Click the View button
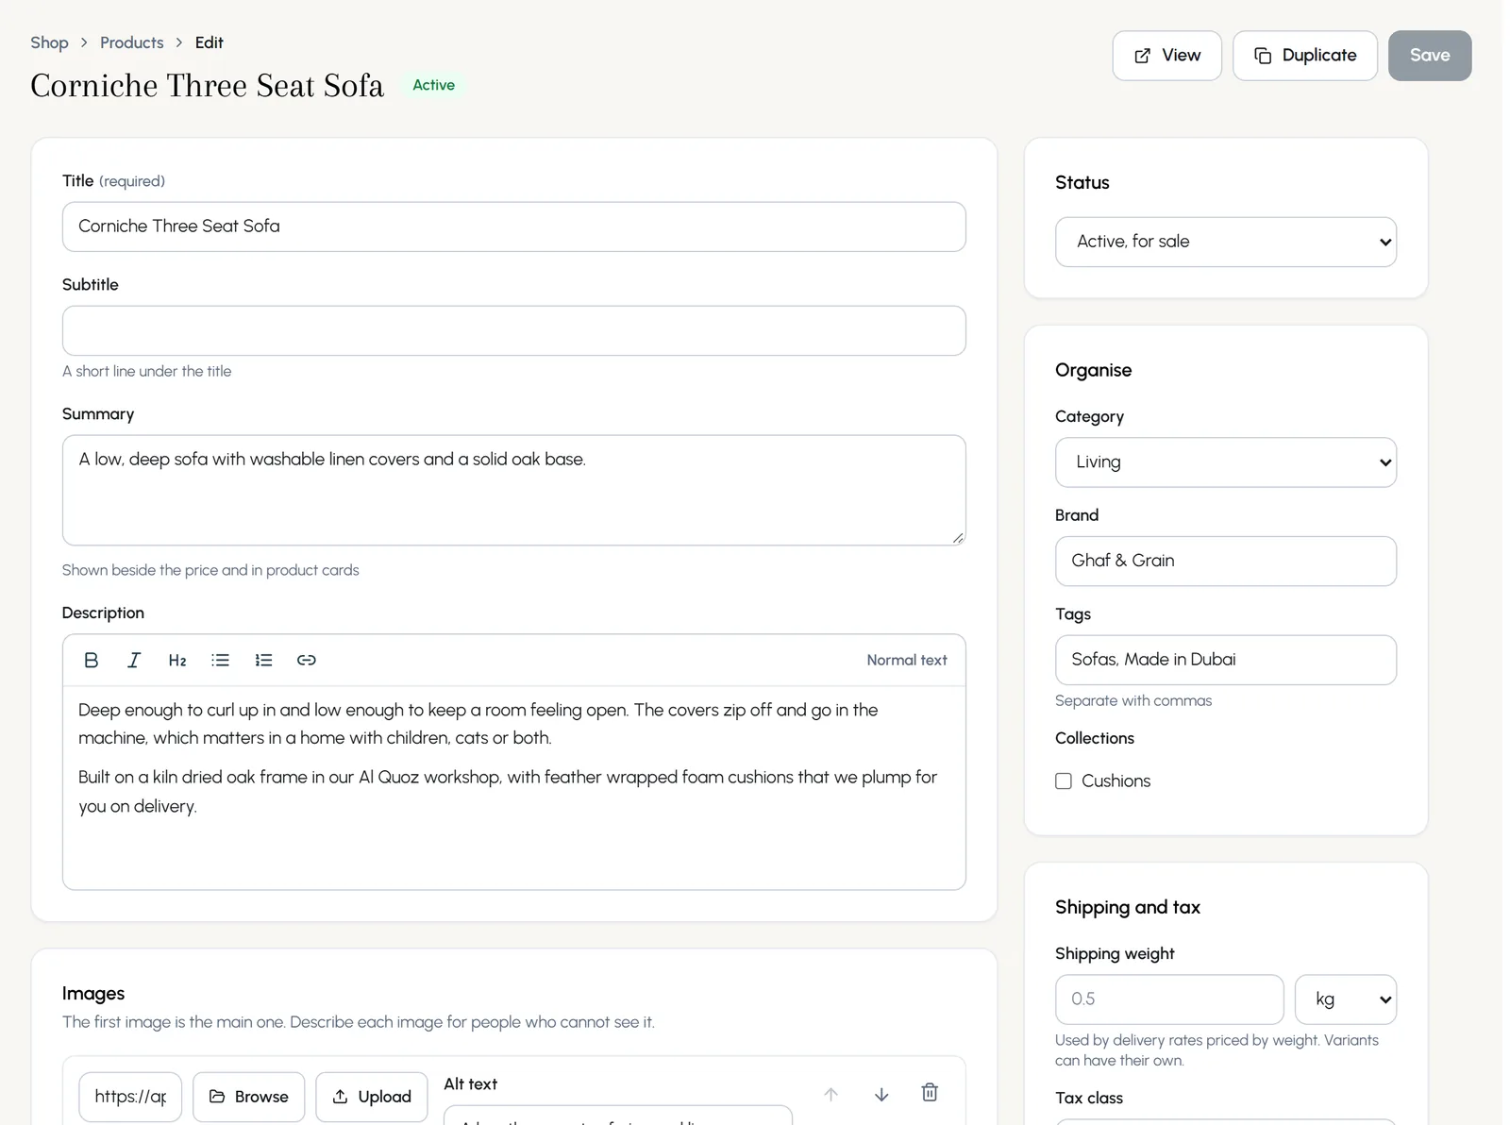 tap(1167, 56)
